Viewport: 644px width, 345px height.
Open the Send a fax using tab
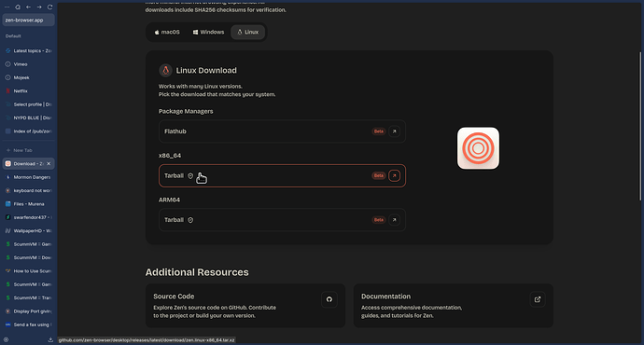click(28, 324)
